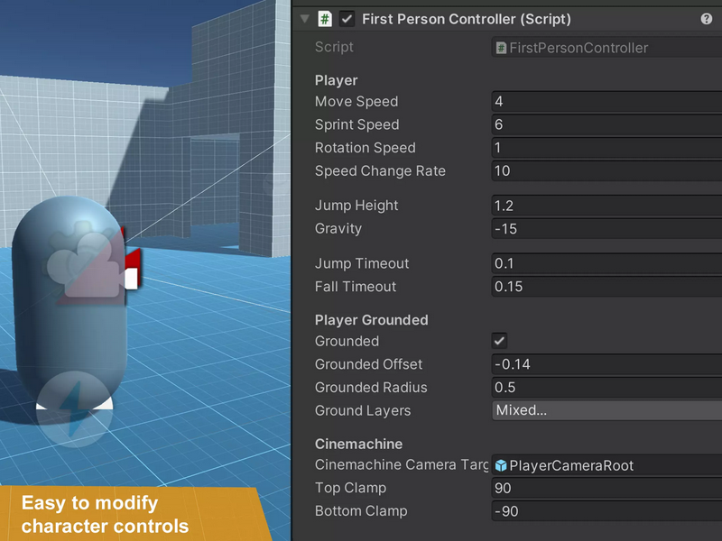Click the Grounded Offset label
Viewport: 722px width, 541px height.
[368, 364]
